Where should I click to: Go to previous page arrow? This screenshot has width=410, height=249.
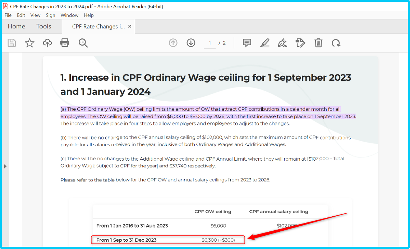click(173, 43)
